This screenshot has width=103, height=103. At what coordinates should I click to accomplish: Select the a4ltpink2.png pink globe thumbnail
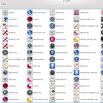point(76,46)
